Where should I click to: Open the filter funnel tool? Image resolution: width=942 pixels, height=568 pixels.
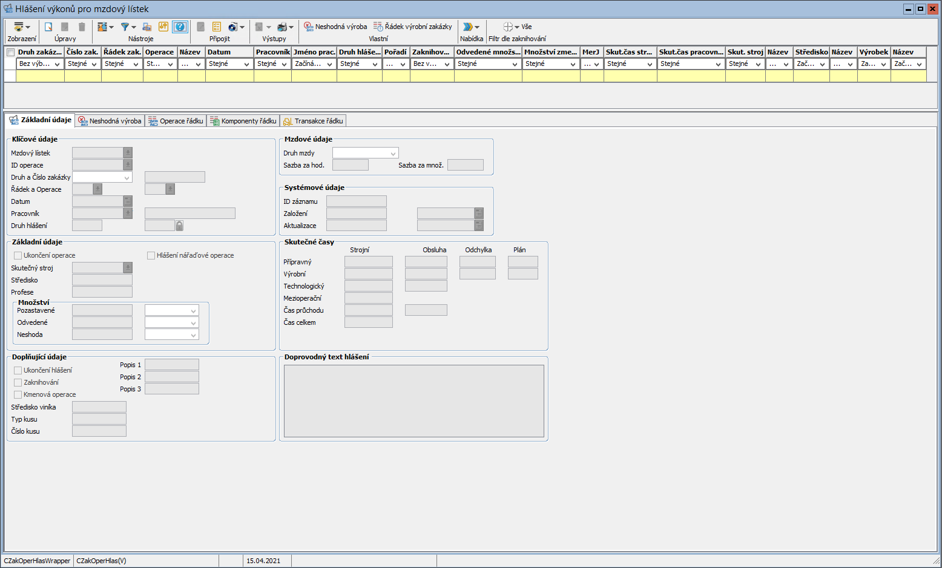[x=125, y=27]
